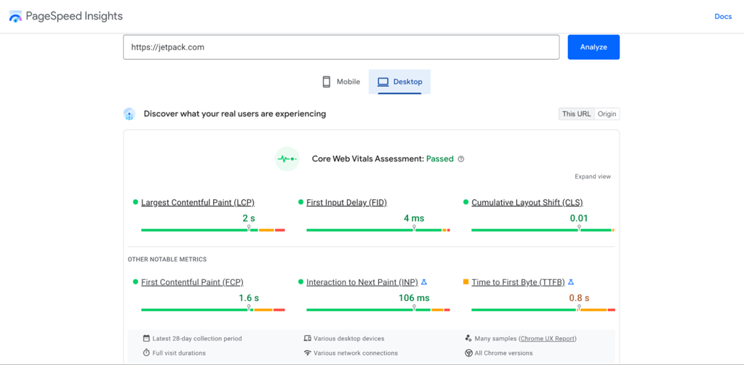Open the Docs link
Image resolution: width=744 pixels, height=365 pixels.
722,17
